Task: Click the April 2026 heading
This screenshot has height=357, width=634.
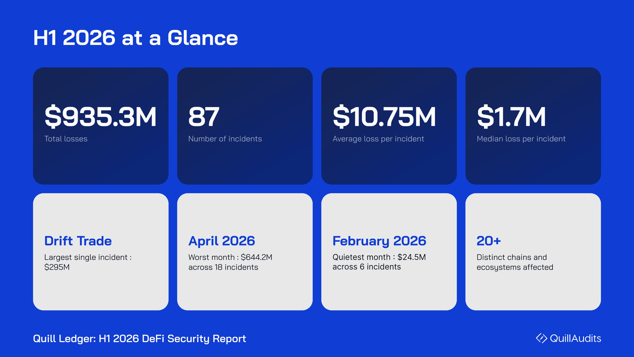Action: click(222, 241)
